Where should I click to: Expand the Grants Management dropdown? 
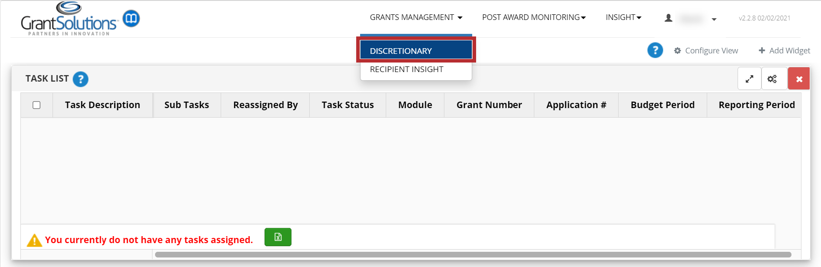pos(416,17)
